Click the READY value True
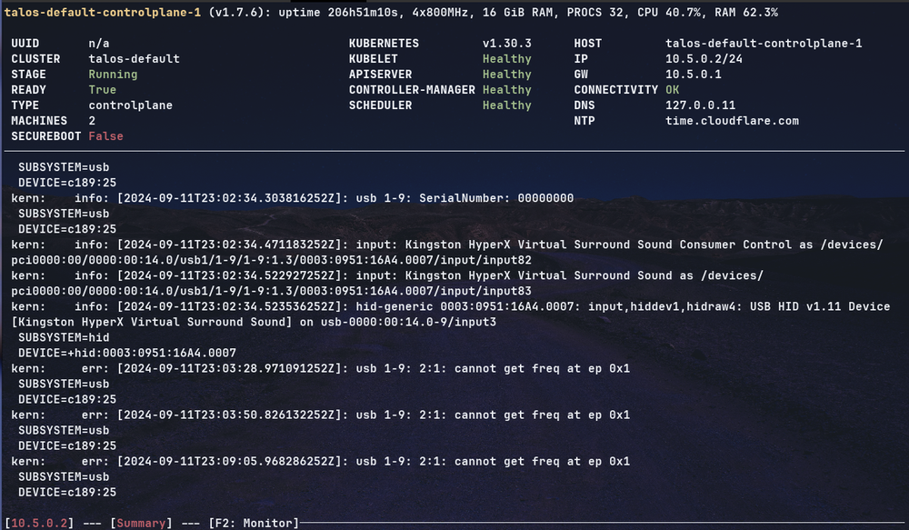 click(103, 90)
